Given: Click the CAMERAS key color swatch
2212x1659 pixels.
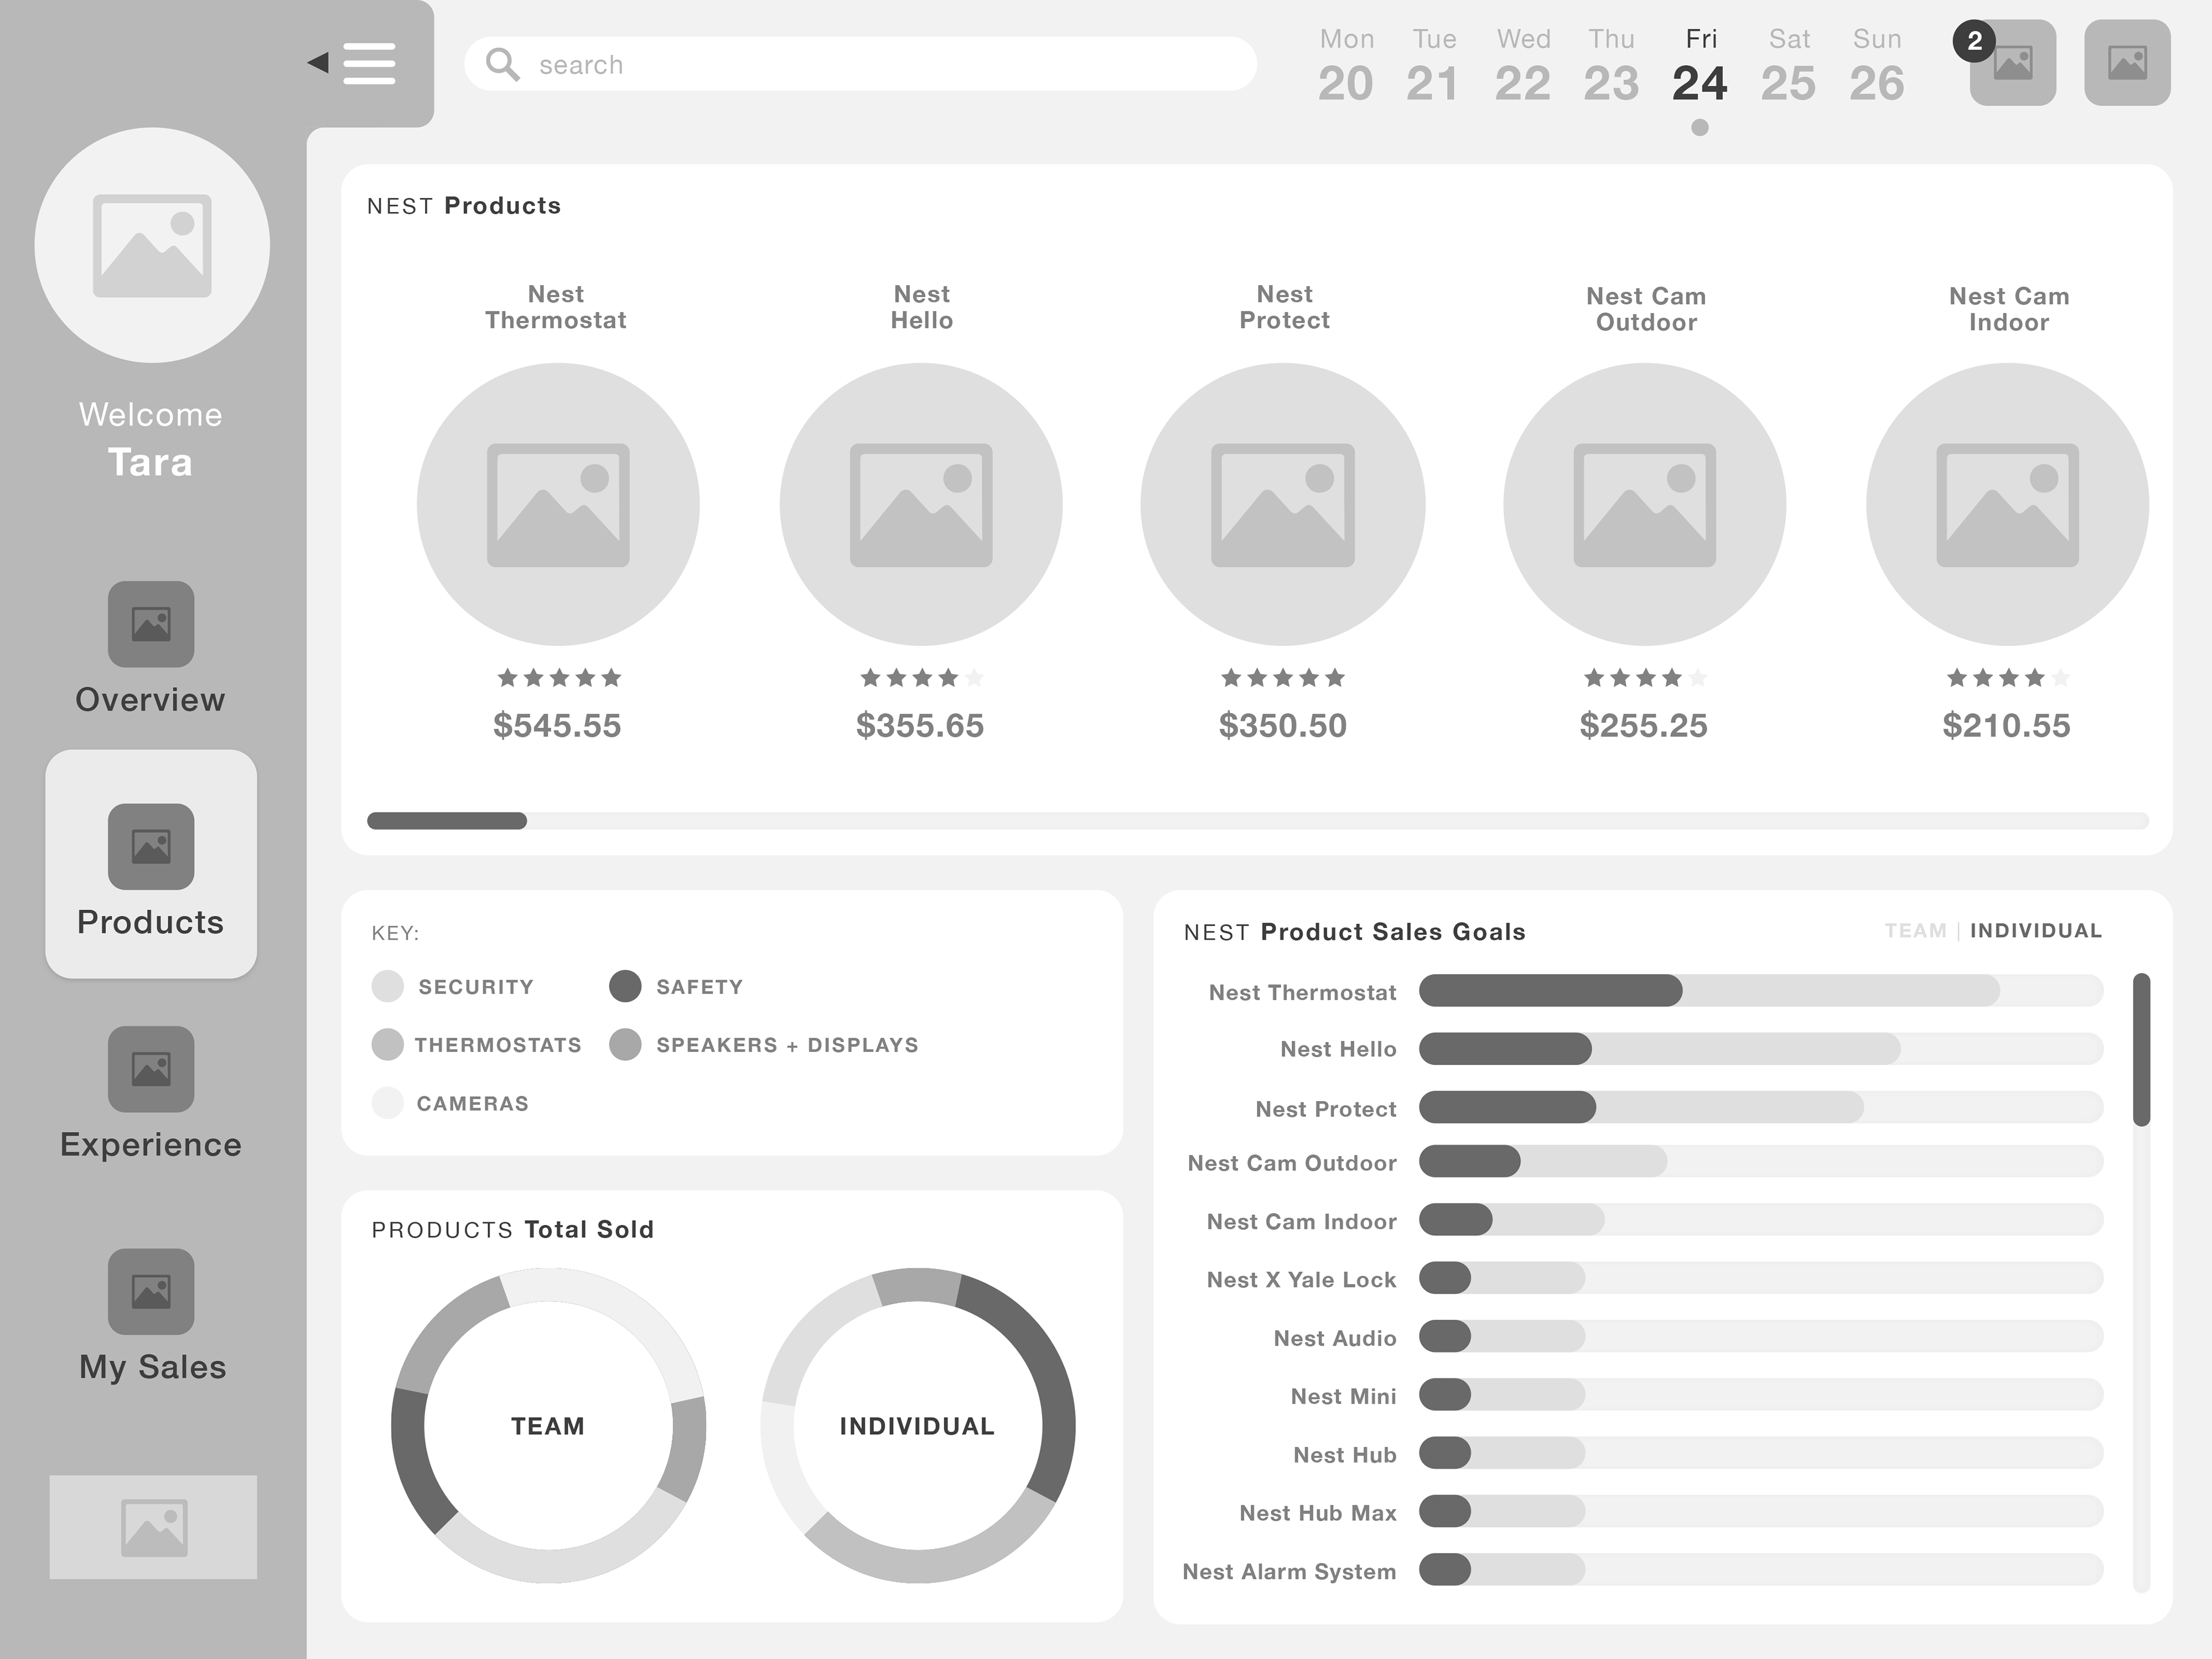Looking at the screenshot, I should coord(387,1102).
